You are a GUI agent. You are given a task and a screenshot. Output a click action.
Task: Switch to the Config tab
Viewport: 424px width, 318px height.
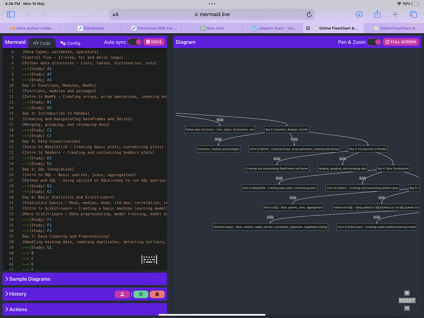(x=70, y=43)
